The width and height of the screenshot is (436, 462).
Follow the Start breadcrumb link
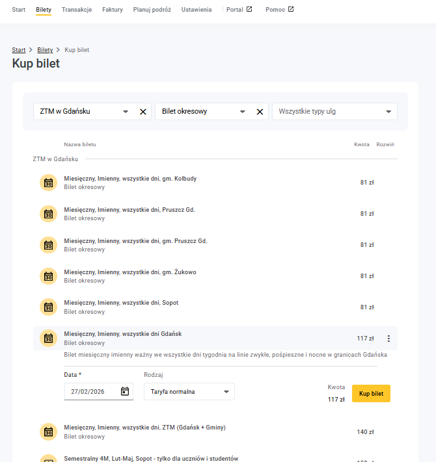pos(19,50)
